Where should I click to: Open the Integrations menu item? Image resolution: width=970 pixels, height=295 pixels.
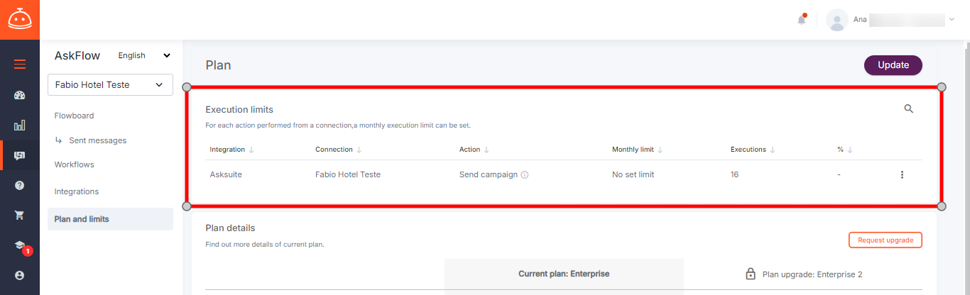pyautogui.click(x=77, y=191)
